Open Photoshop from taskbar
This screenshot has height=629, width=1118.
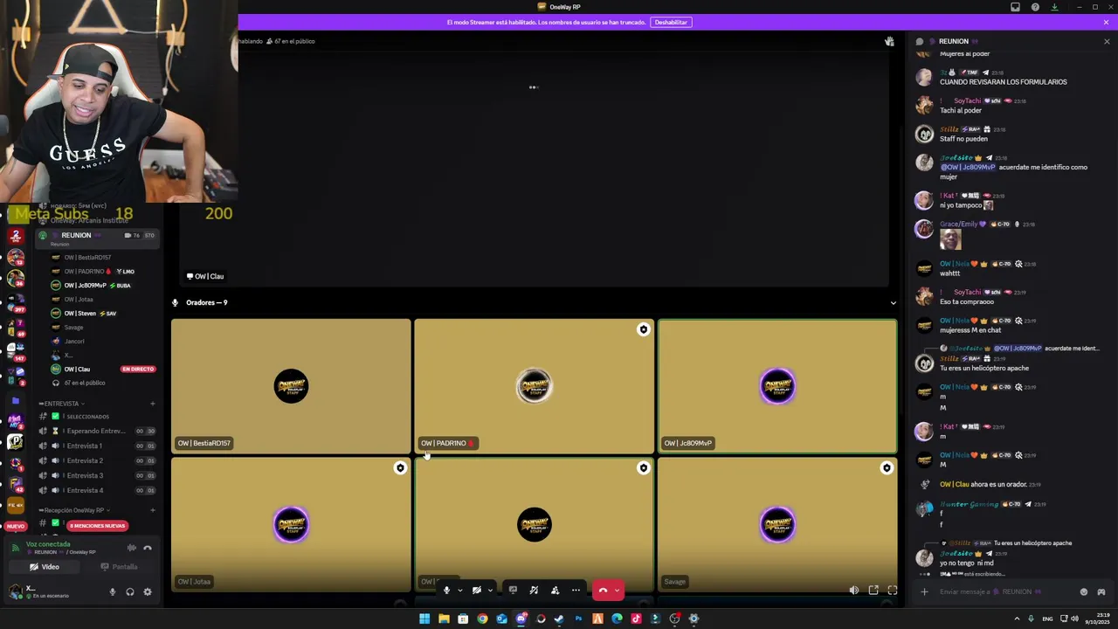point(578,619)
